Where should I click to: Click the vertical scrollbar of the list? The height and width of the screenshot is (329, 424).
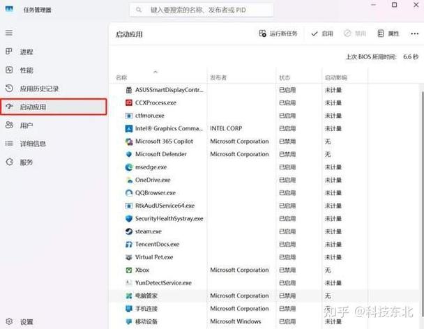point(422,203)
